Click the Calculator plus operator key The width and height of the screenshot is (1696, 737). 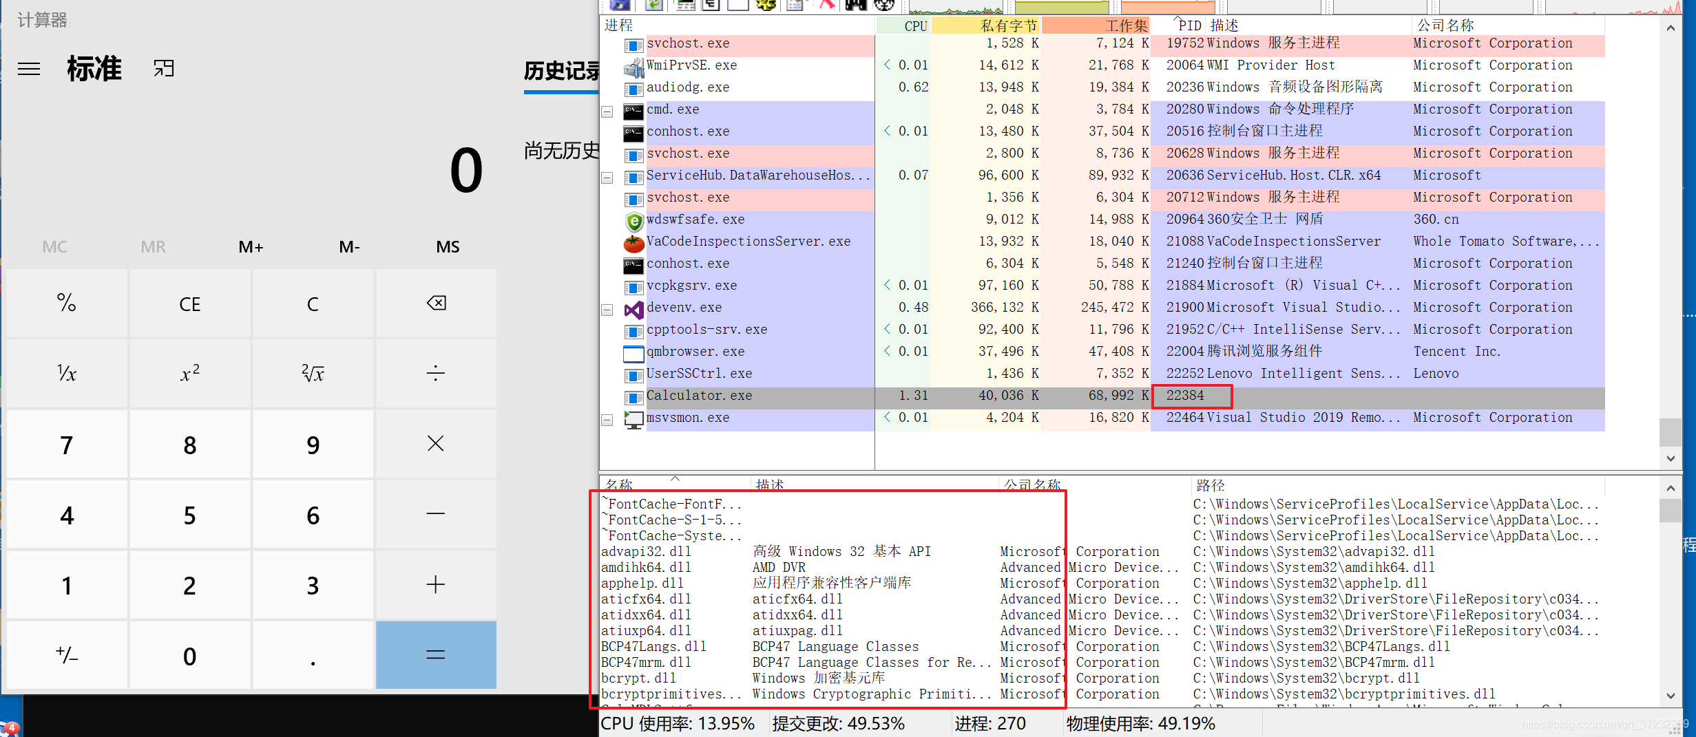pos(436,585)
